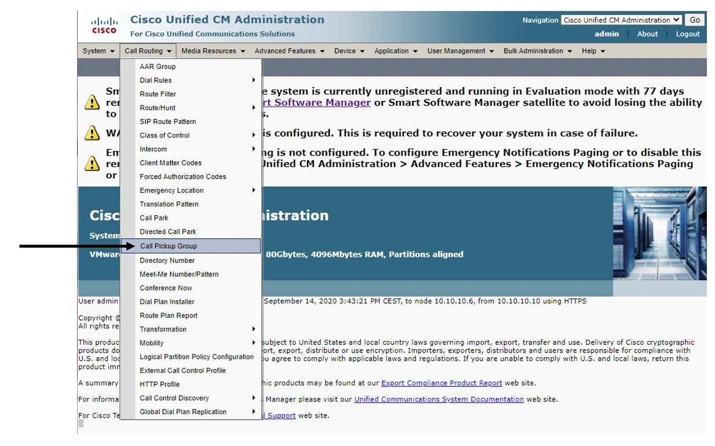Expand the Intercom submenu
This screenshot has height=446, width=715.
tap(191, 149)
